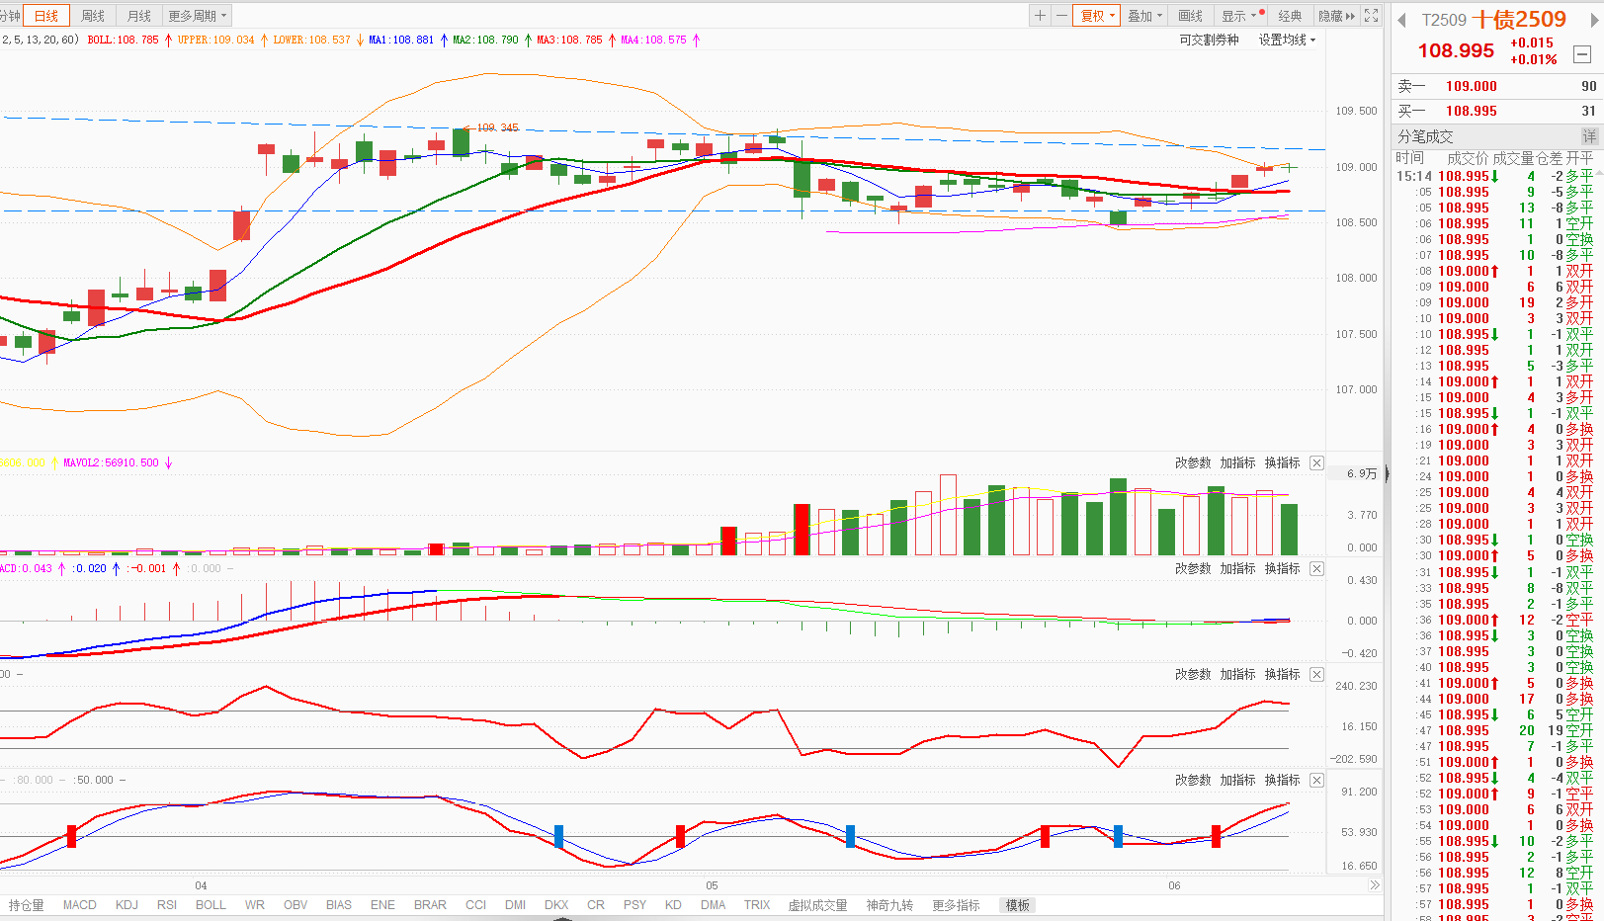Screen dimensions: 1604x921
Task: Click 换指标 in volume panel
Action: pos(1282,462)
